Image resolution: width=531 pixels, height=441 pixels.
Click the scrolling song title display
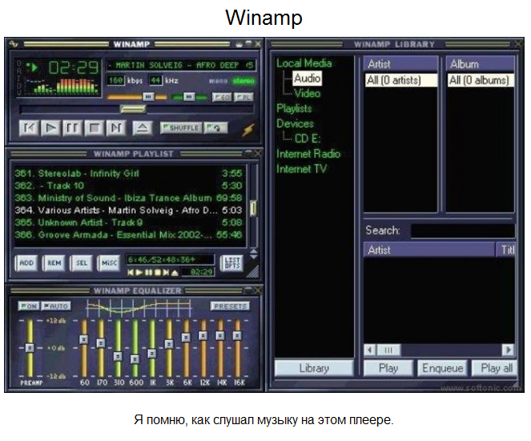pyautogui.click(x=181, y=65)
